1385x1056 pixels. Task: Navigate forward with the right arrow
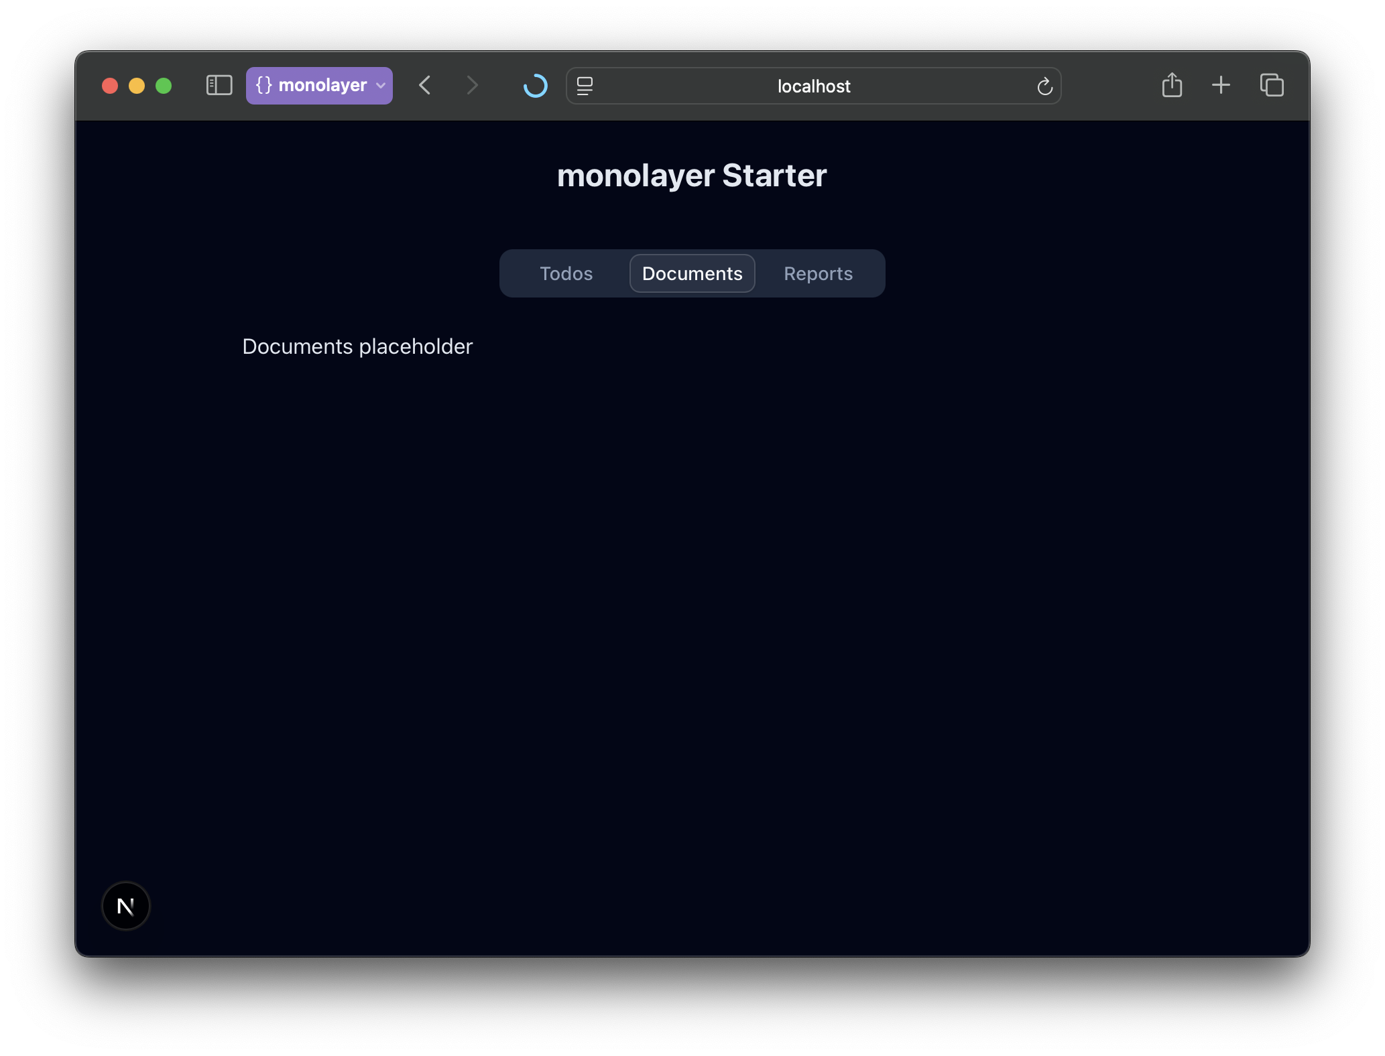pos(473,85)
